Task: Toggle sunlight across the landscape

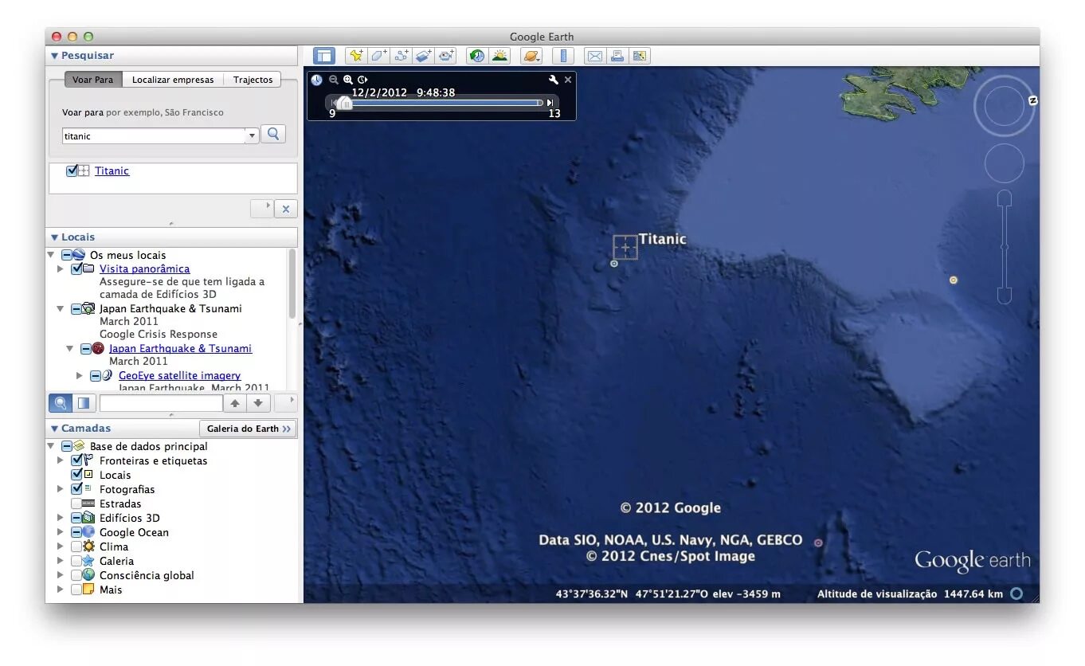Action: click(x=499, y=56)
